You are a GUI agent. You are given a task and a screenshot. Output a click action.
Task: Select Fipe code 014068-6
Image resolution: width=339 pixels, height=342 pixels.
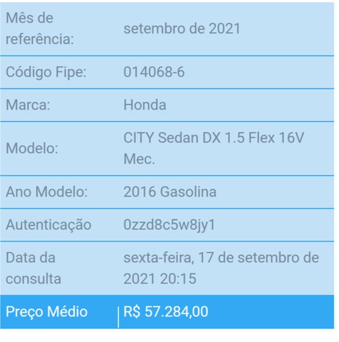click(154, 72)
